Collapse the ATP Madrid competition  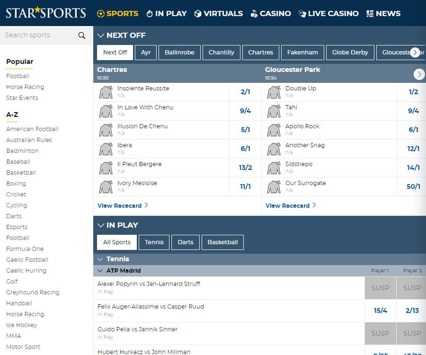click(100, 271)
